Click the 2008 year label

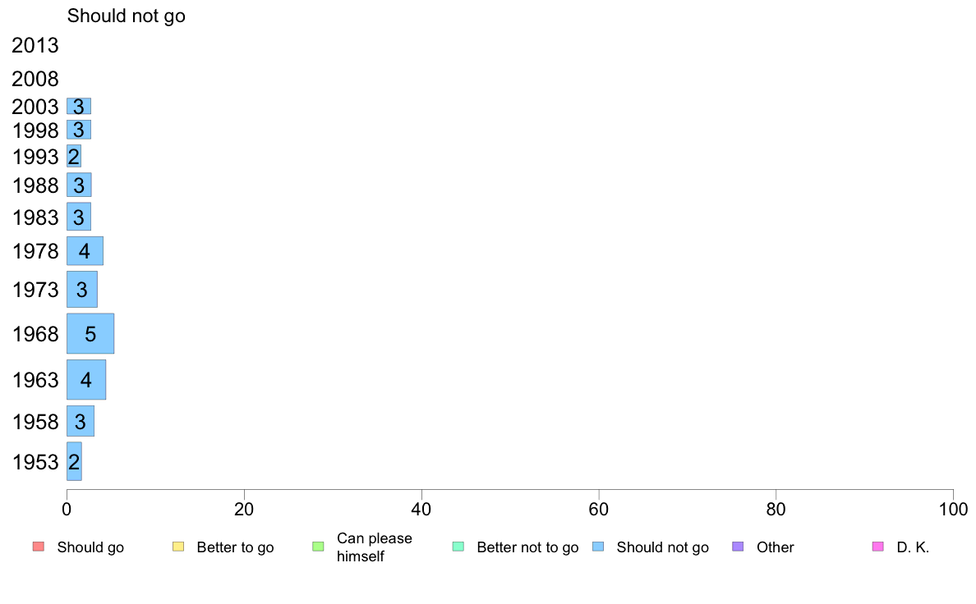(35, 79)
